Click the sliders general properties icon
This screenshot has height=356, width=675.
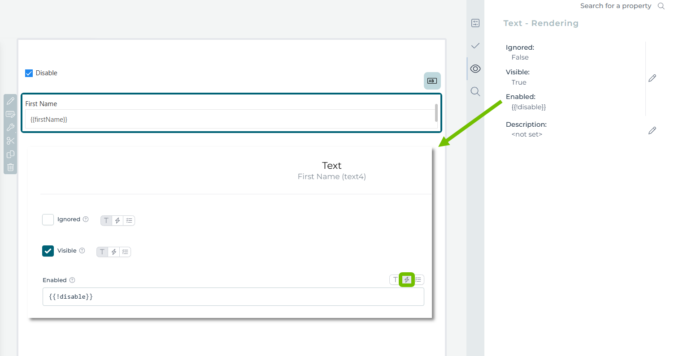pyautogui.click(x=475, y=23)
